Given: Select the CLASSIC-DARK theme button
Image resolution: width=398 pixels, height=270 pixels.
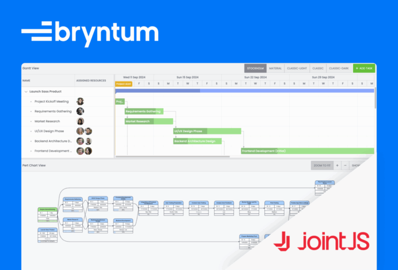Looking at the screenshot, I should 339,68.
